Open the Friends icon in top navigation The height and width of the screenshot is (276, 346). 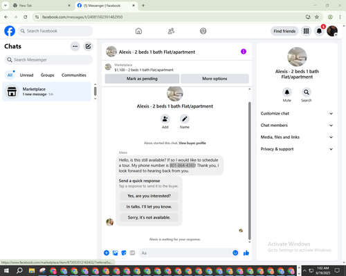pyautogui.click(x=171, y=31)
